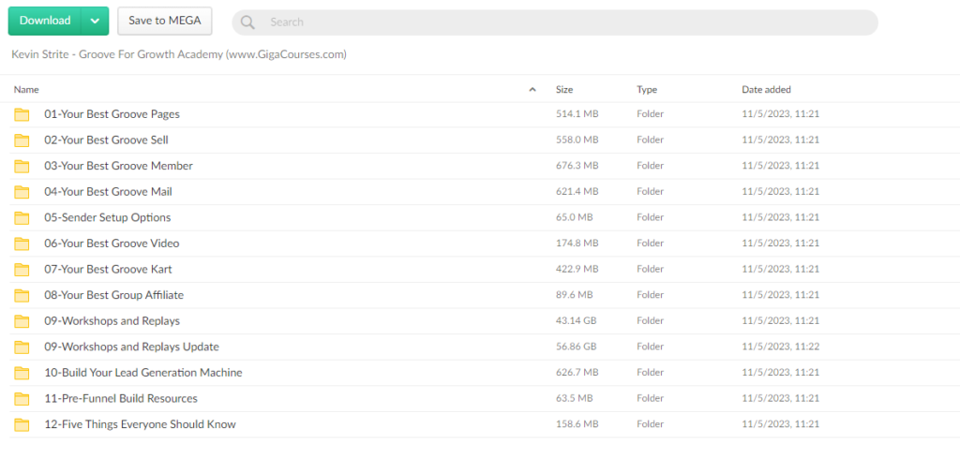Focus the Search input field
This screenshot has width=960, height=458.
(x=562, y=22)
